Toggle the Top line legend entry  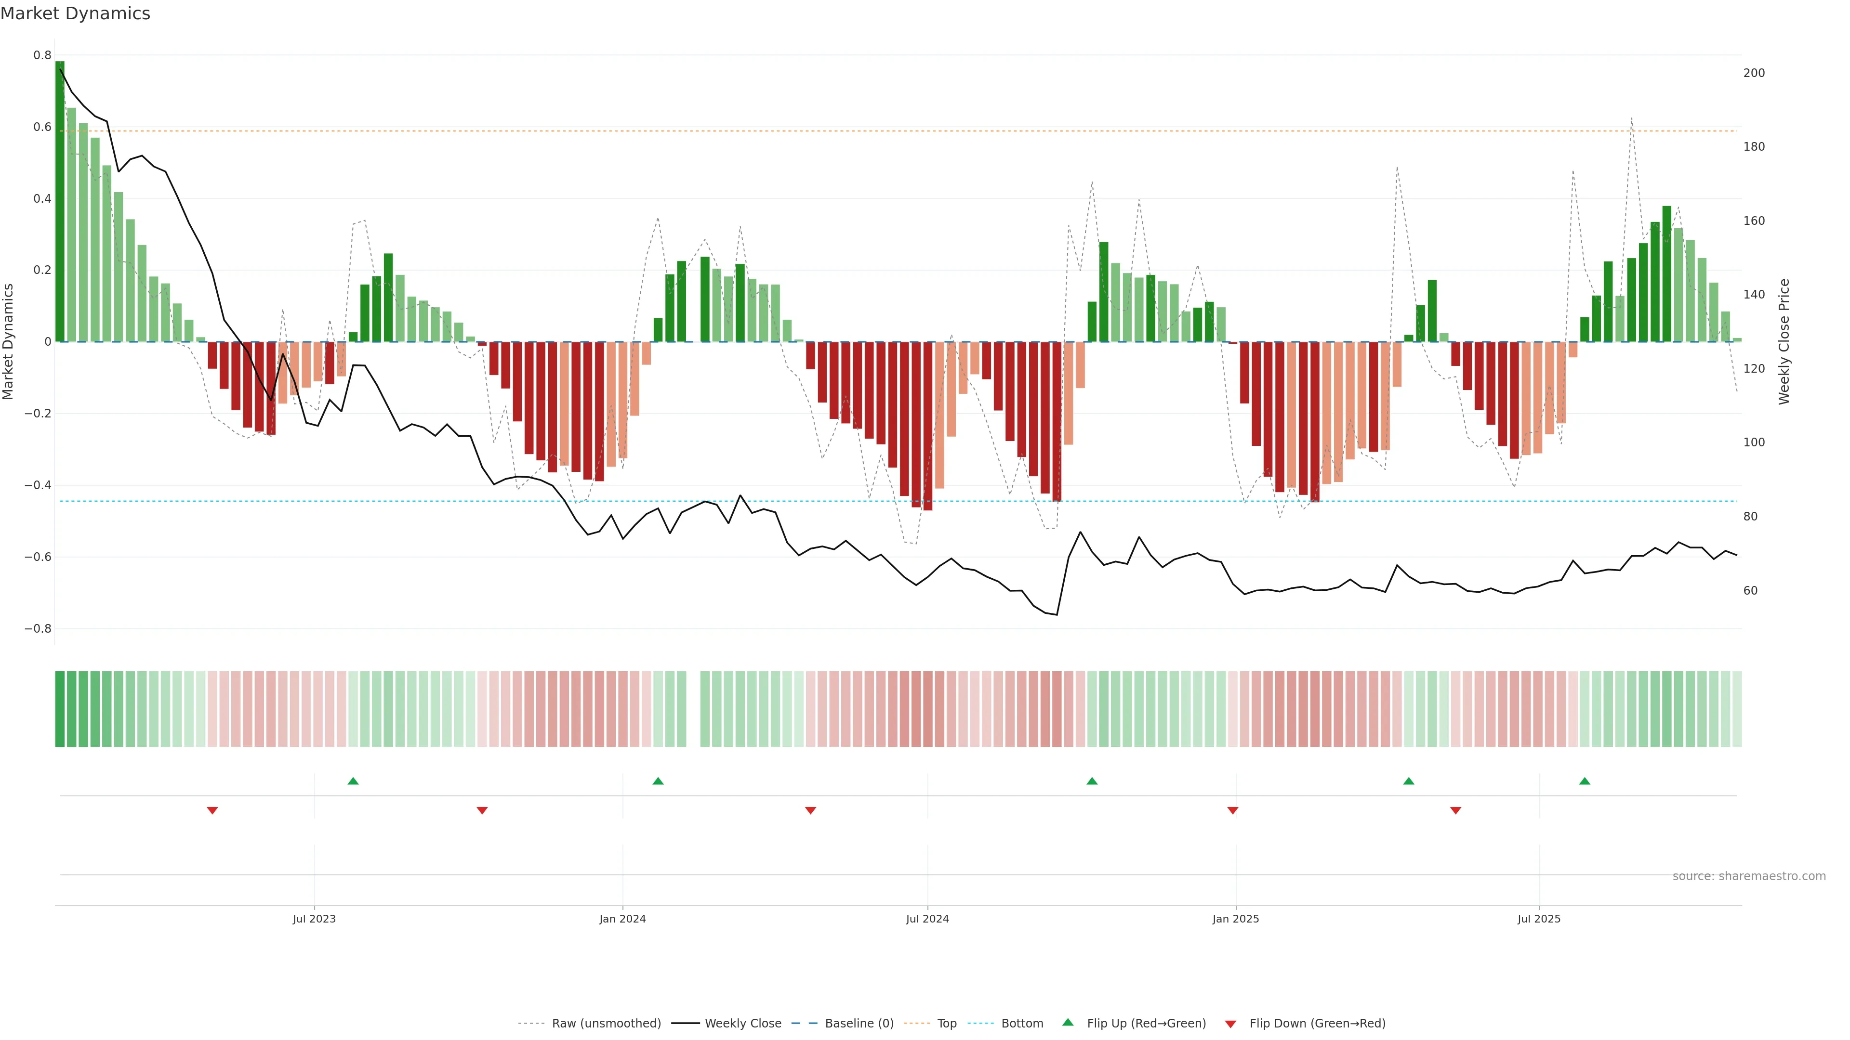coord(947,1024)
